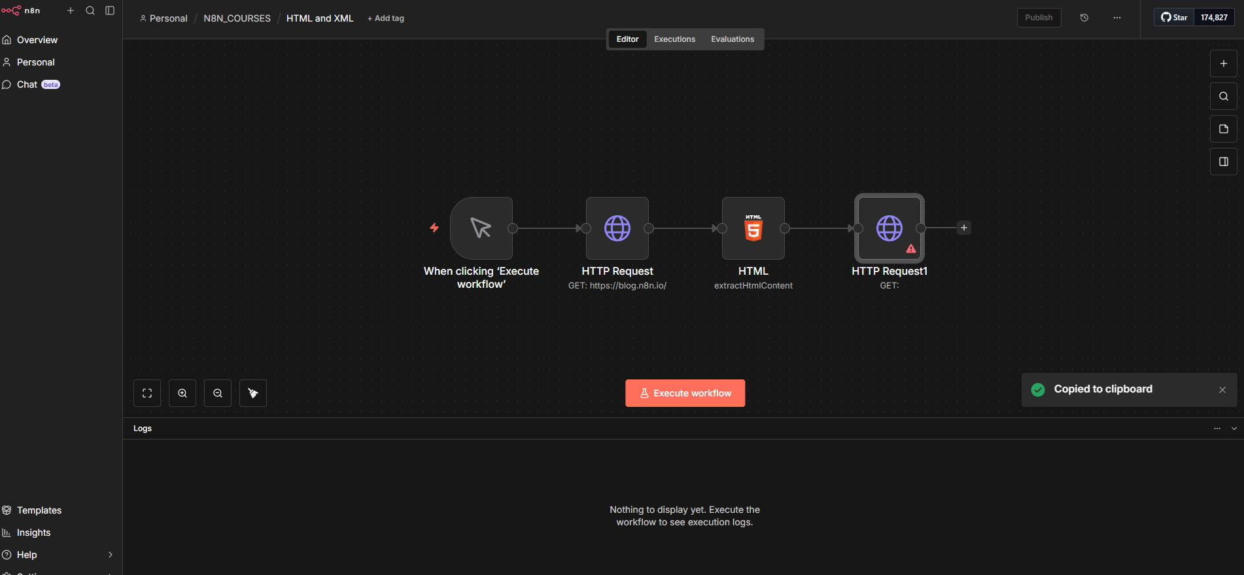Click Add tag next to workflow name
Screen dimensions: 1244x575
[x=386, y=18]
